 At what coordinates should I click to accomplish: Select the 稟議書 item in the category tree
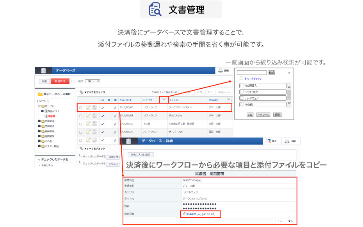tap(51, 116)
